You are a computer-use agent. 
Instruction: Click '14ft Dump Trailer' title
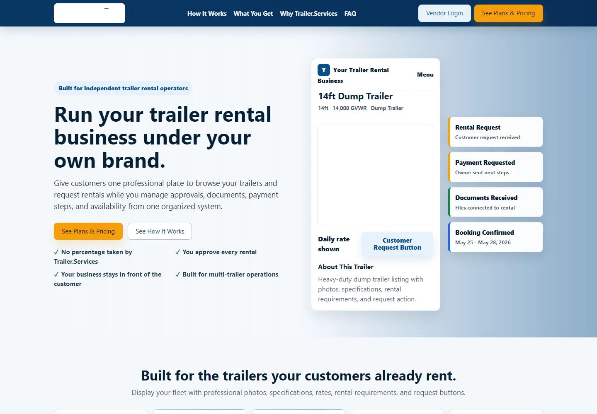[355, 96]
